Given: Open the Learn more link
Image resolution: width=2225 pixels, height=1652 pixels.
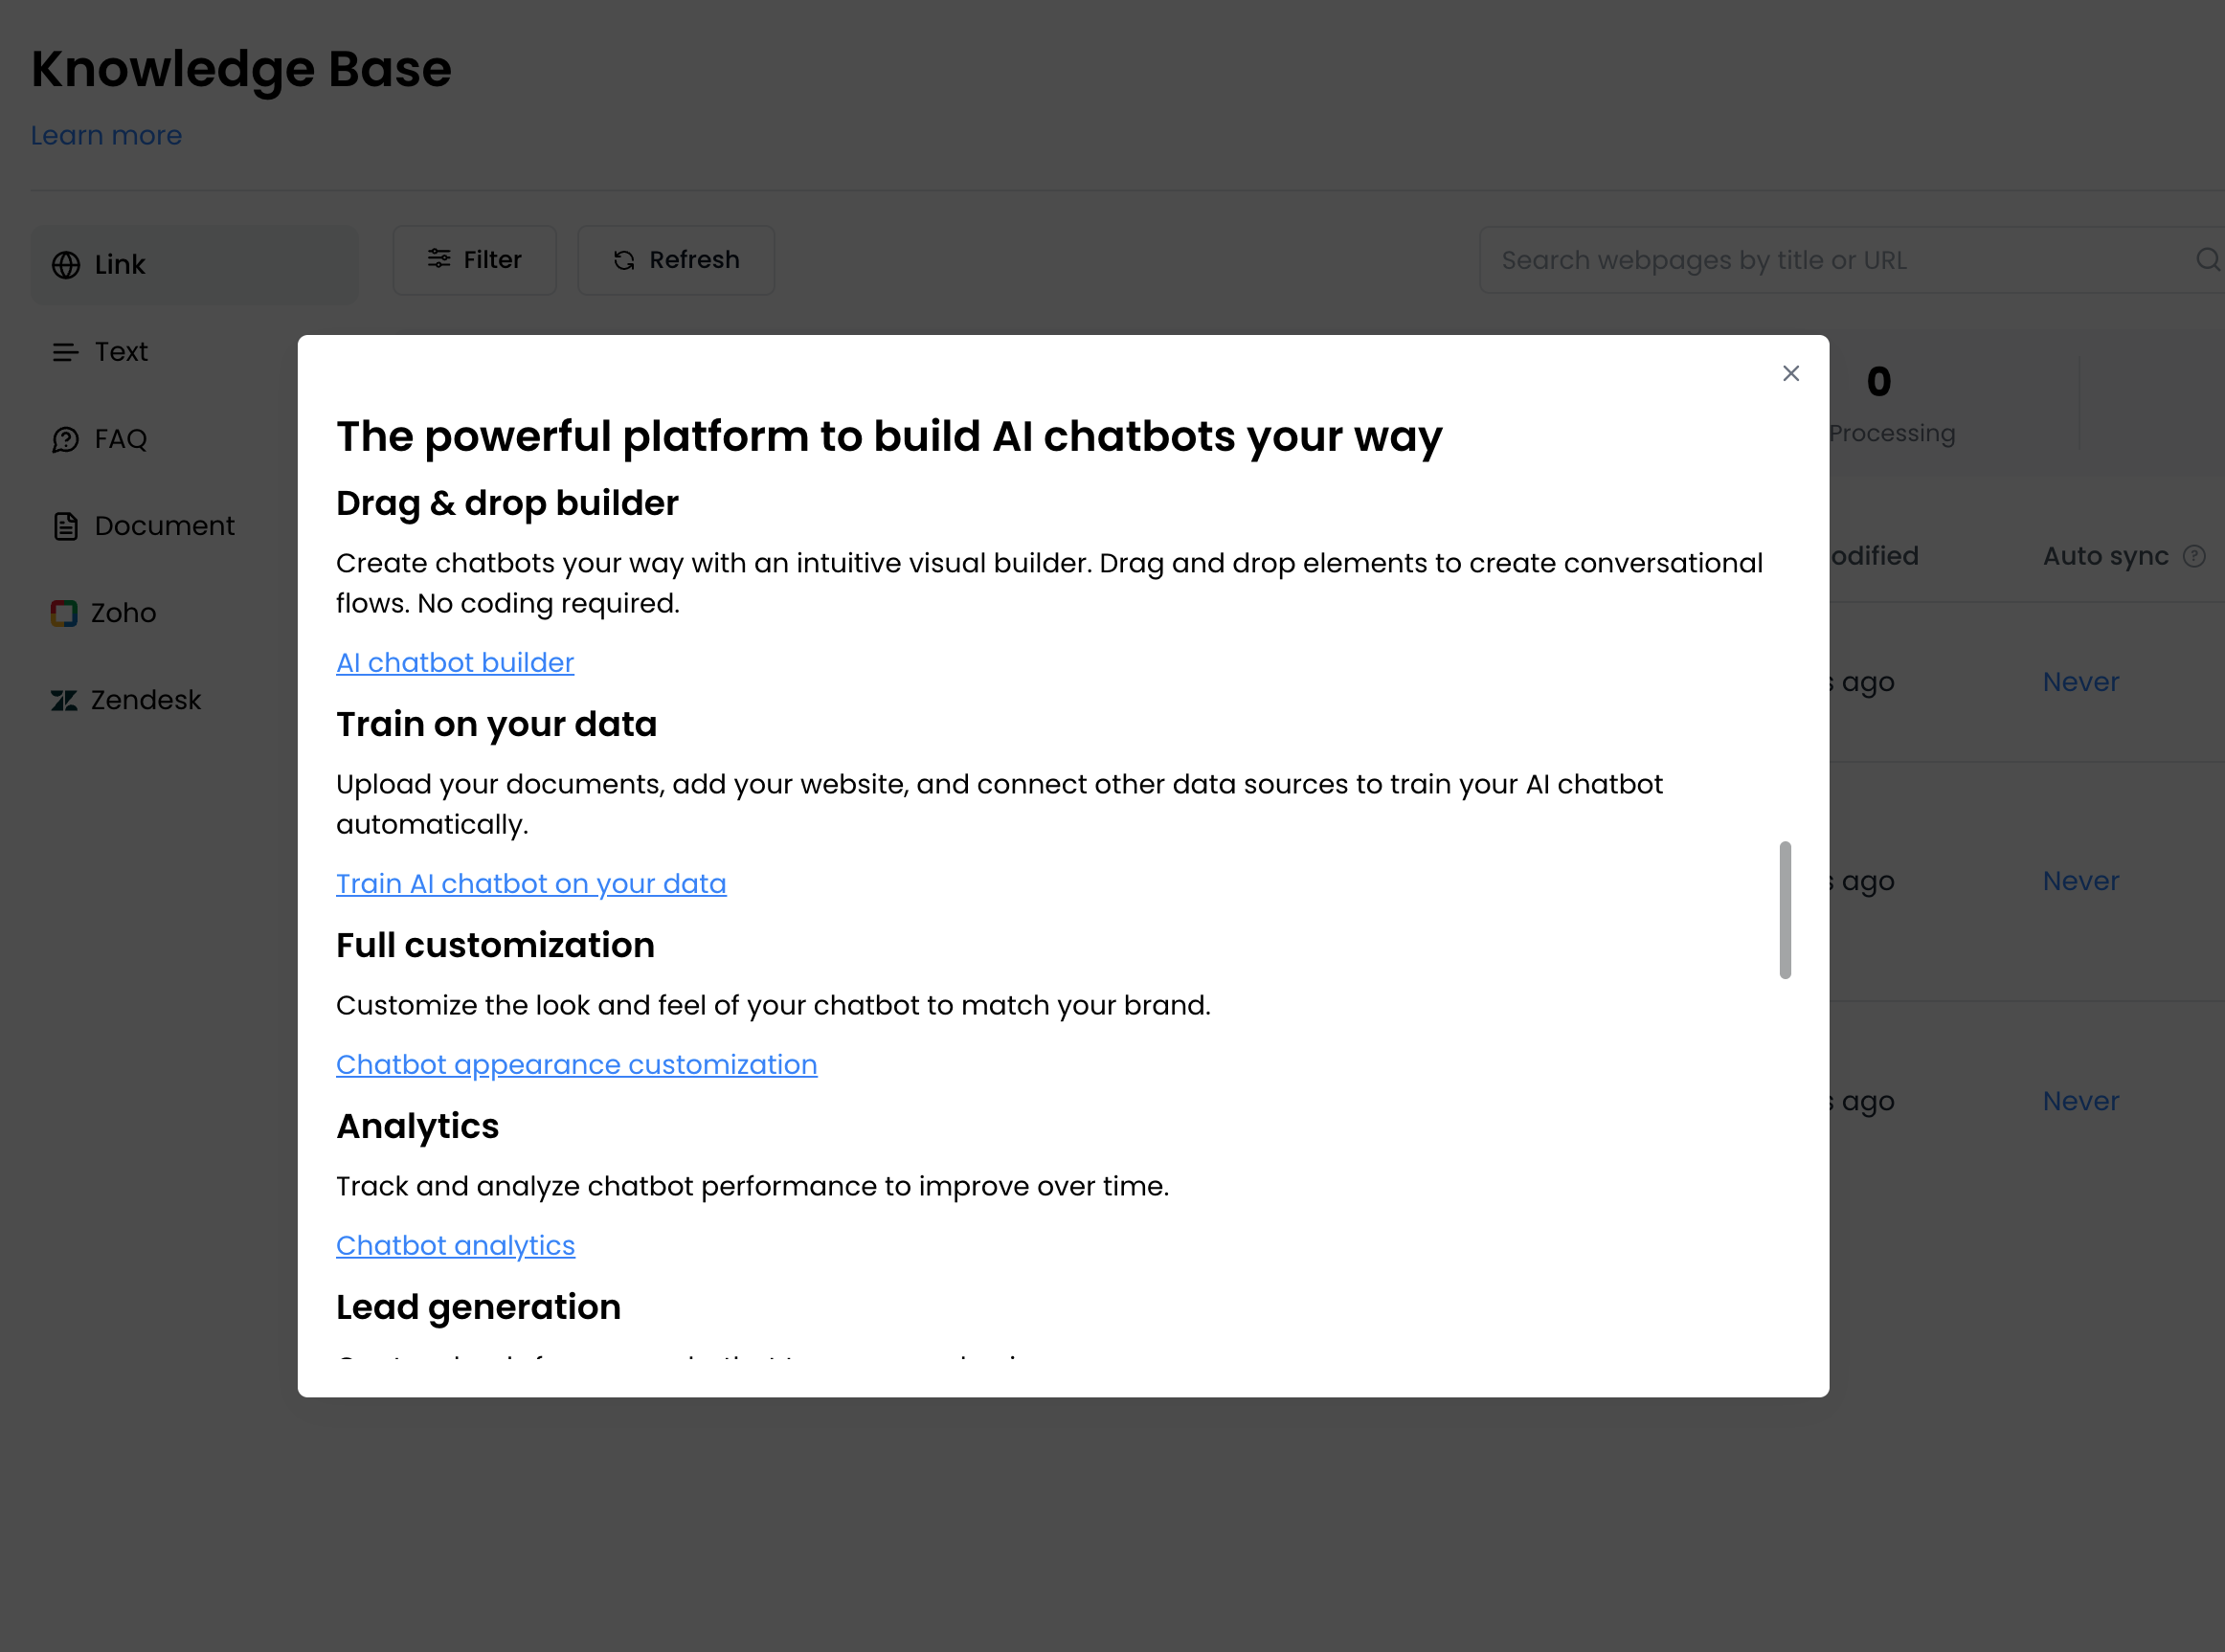Looking at the screenshot, I should (x=106, y=135).
